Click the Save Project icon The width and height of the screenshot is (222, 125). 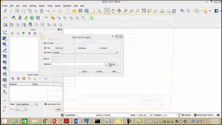pos(80,11)
